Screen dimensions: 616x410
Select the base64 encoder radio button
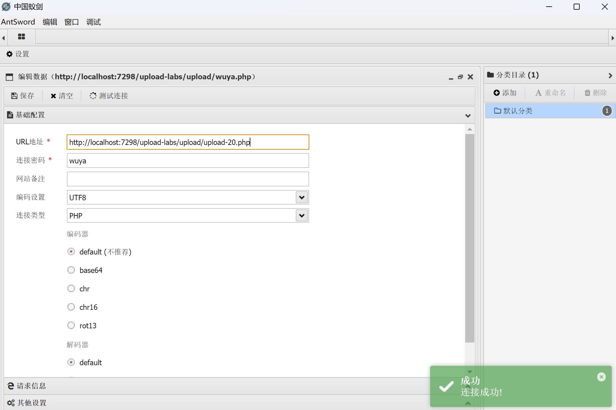[71, 270]
